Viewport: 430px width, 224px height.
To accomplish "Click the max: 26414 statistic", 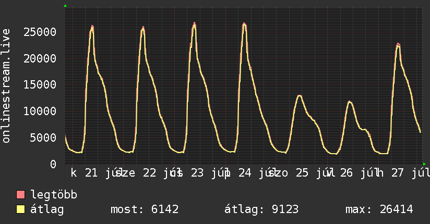I will [x=379, y=209].
